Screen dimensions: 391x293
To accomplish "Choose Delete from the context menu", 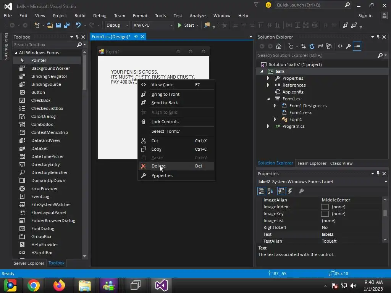I will [176, 166].
